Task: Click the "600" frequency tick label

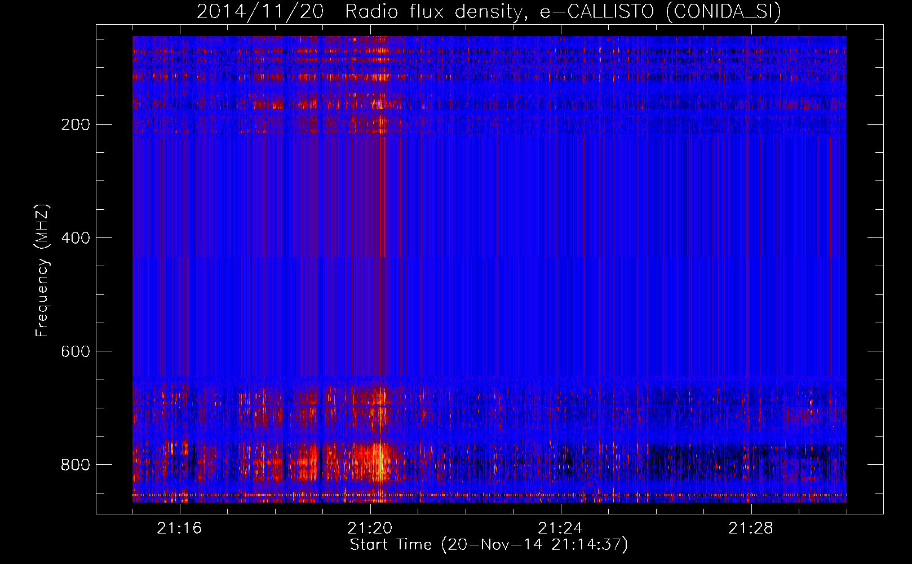Action: (76, 351)
